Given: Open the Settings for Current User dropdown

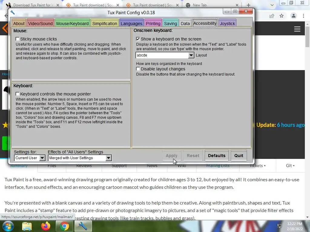Looking at the screenshot, I should 30,158.
